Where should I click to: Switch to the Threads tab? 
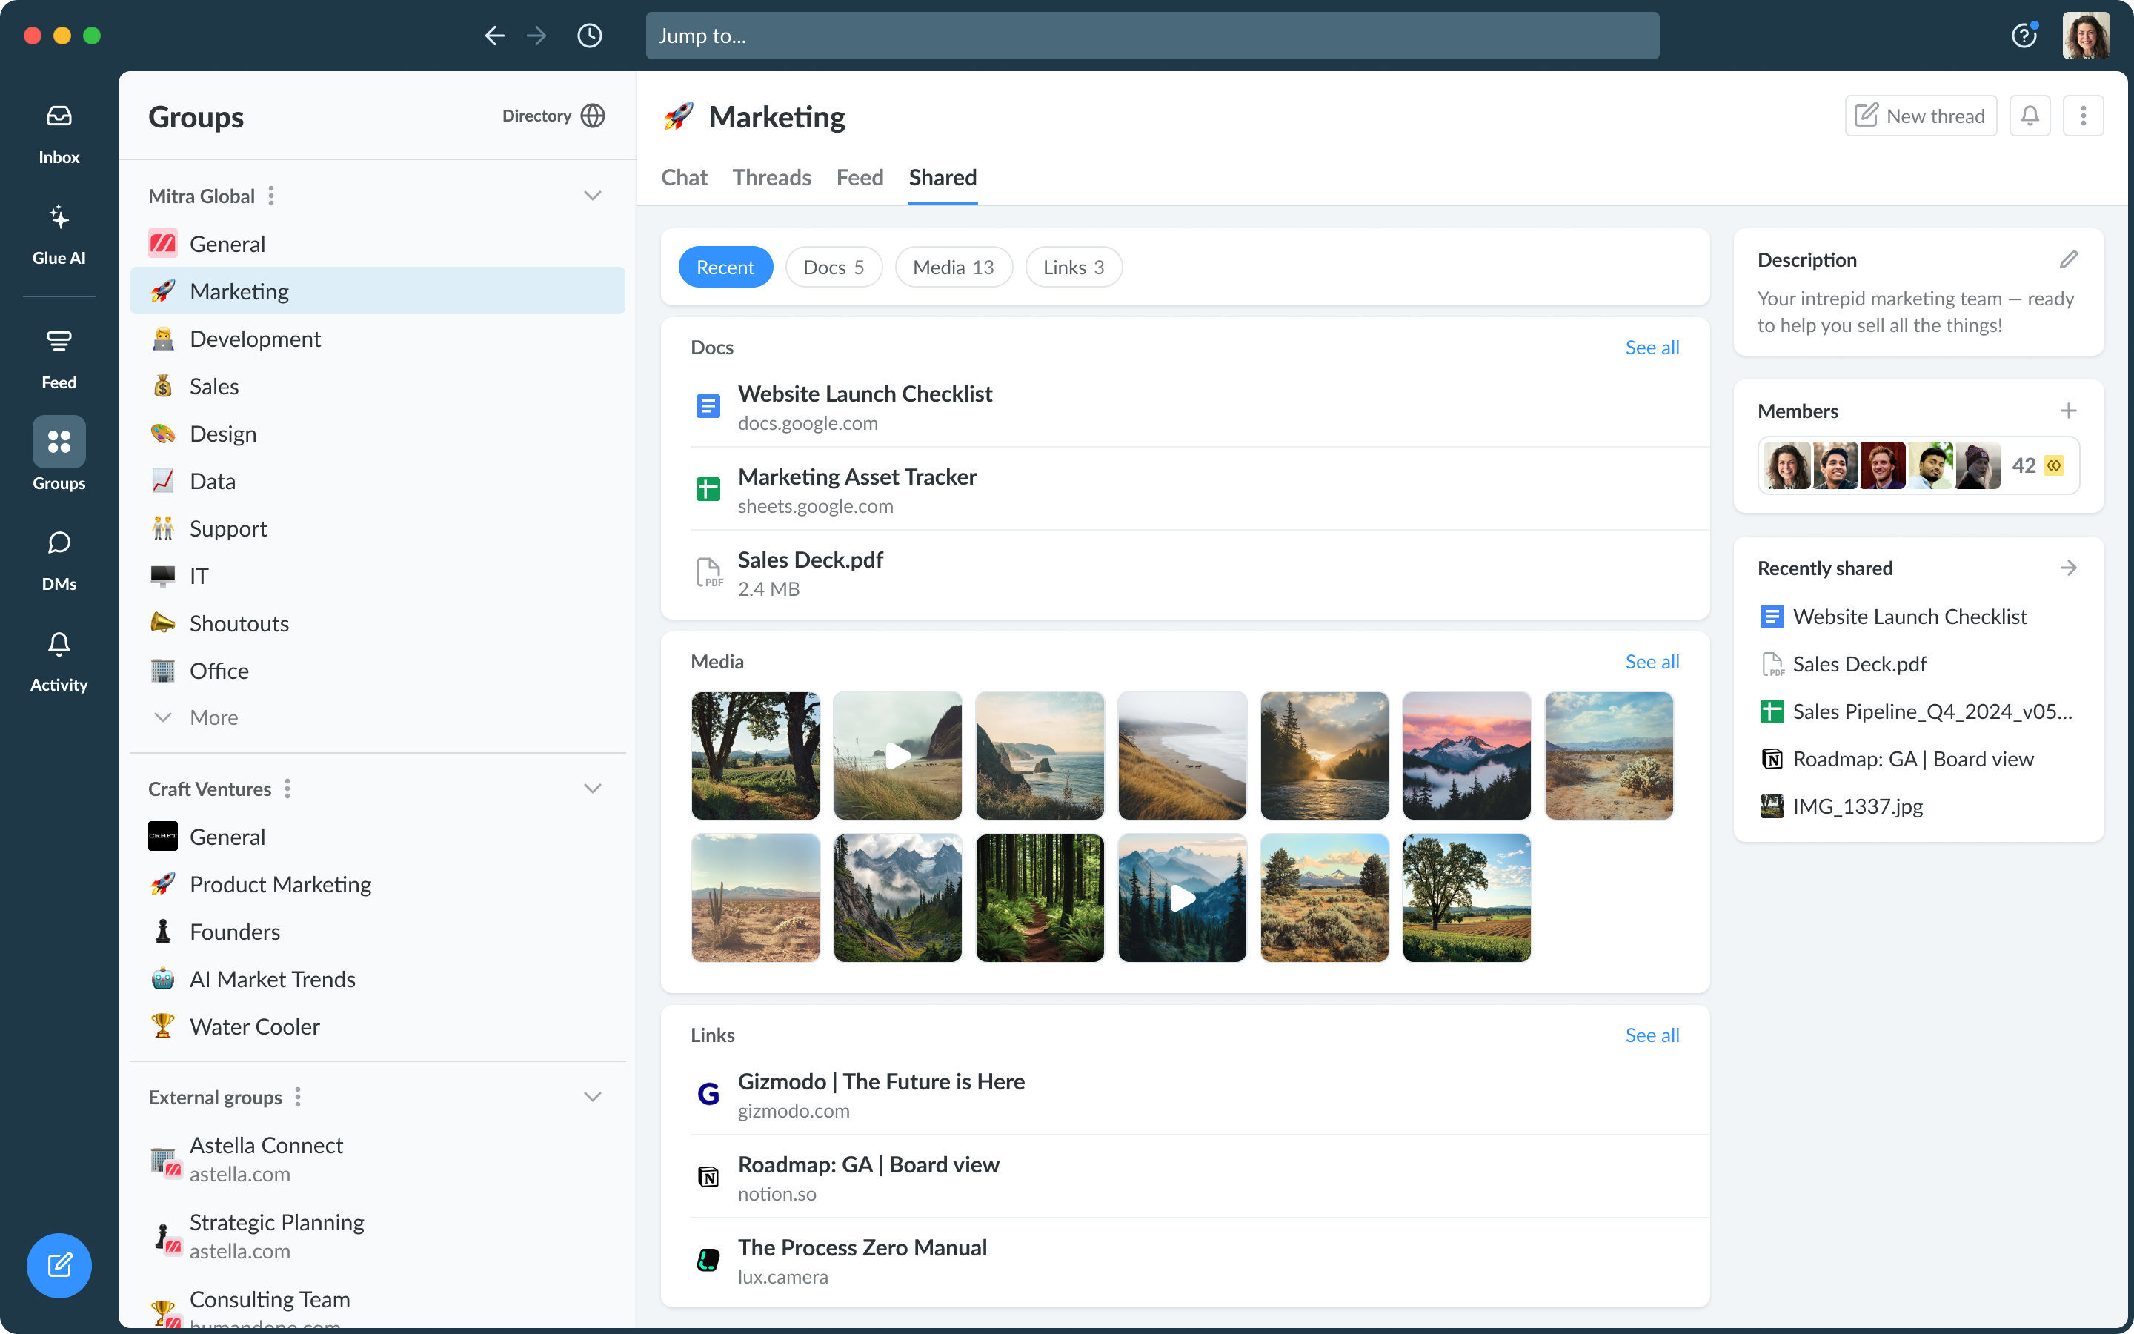(771, 177)
